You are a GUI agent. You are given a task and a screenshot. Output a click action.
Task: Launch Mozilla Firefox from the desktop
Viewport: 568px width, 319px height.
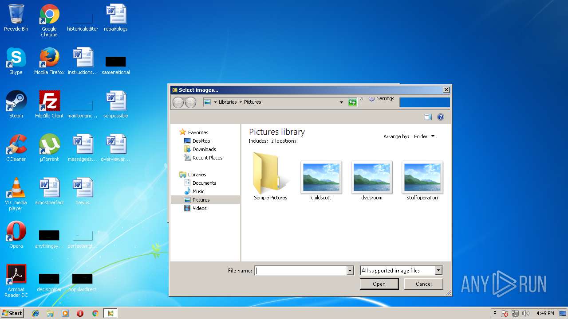[x=49, y=61]
